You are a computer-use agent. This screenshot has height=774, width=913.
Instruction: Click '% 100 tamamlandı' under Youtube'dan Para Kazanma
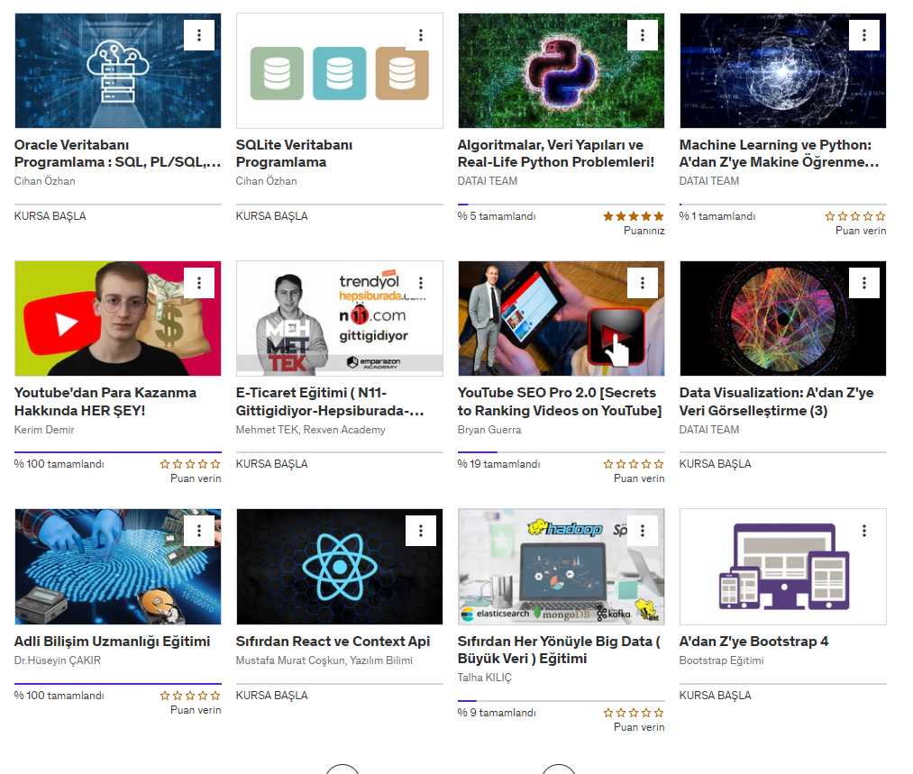[x=59, y=464]
